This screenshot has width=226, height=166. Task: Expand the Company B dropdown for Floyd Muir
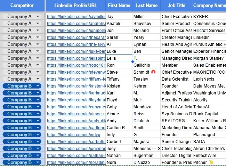(x=38, y=100)
